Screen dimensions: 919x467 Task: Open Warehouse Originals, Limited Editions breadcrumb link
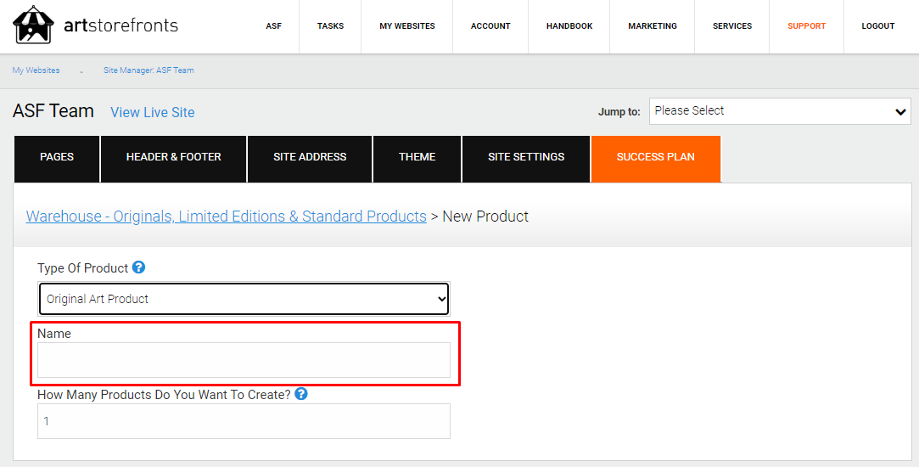[227, 217]
